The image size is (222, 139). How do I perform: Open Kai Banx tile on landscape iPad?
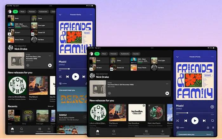point(161,67)
